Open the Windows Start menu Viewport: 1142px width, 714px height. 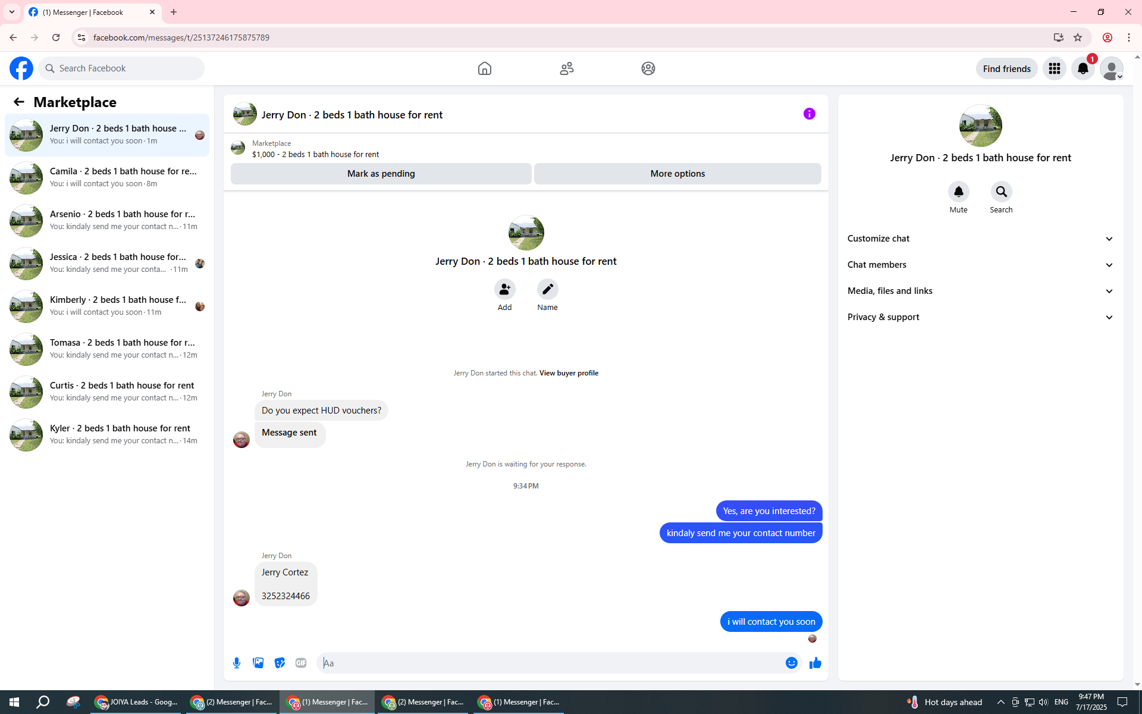[14, 702]
